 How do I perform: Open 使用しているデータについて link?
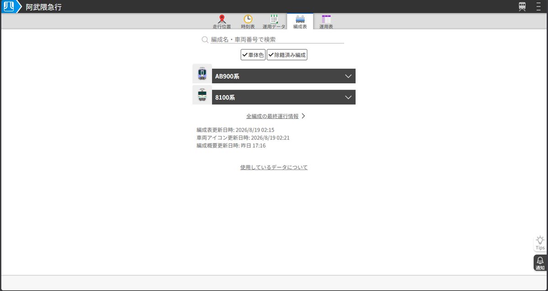pos(274,167)
